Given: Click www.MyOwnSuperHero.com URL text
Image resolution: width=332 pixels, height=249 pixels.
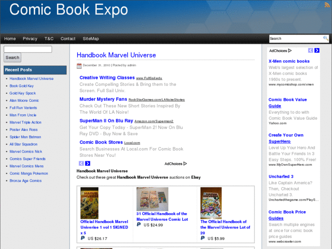Looking at the screenshot, I should pos(290,164).
